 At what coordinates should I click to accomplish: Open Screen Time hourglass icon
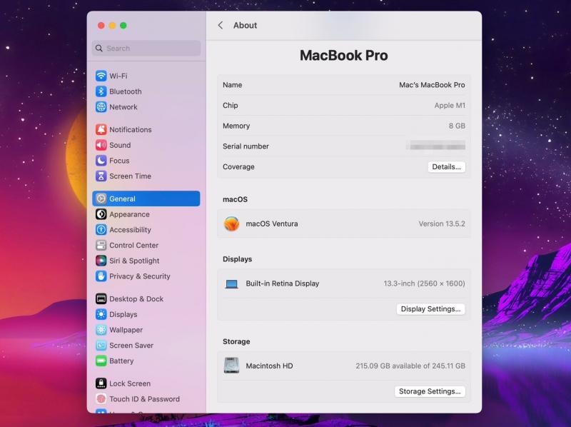coord(101,176)
